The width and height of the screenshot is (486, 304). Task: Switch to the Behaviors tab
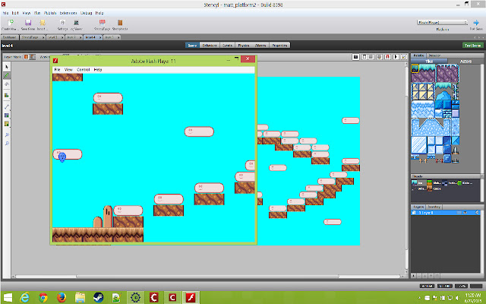pyautogui.click(x=210, y=46)
